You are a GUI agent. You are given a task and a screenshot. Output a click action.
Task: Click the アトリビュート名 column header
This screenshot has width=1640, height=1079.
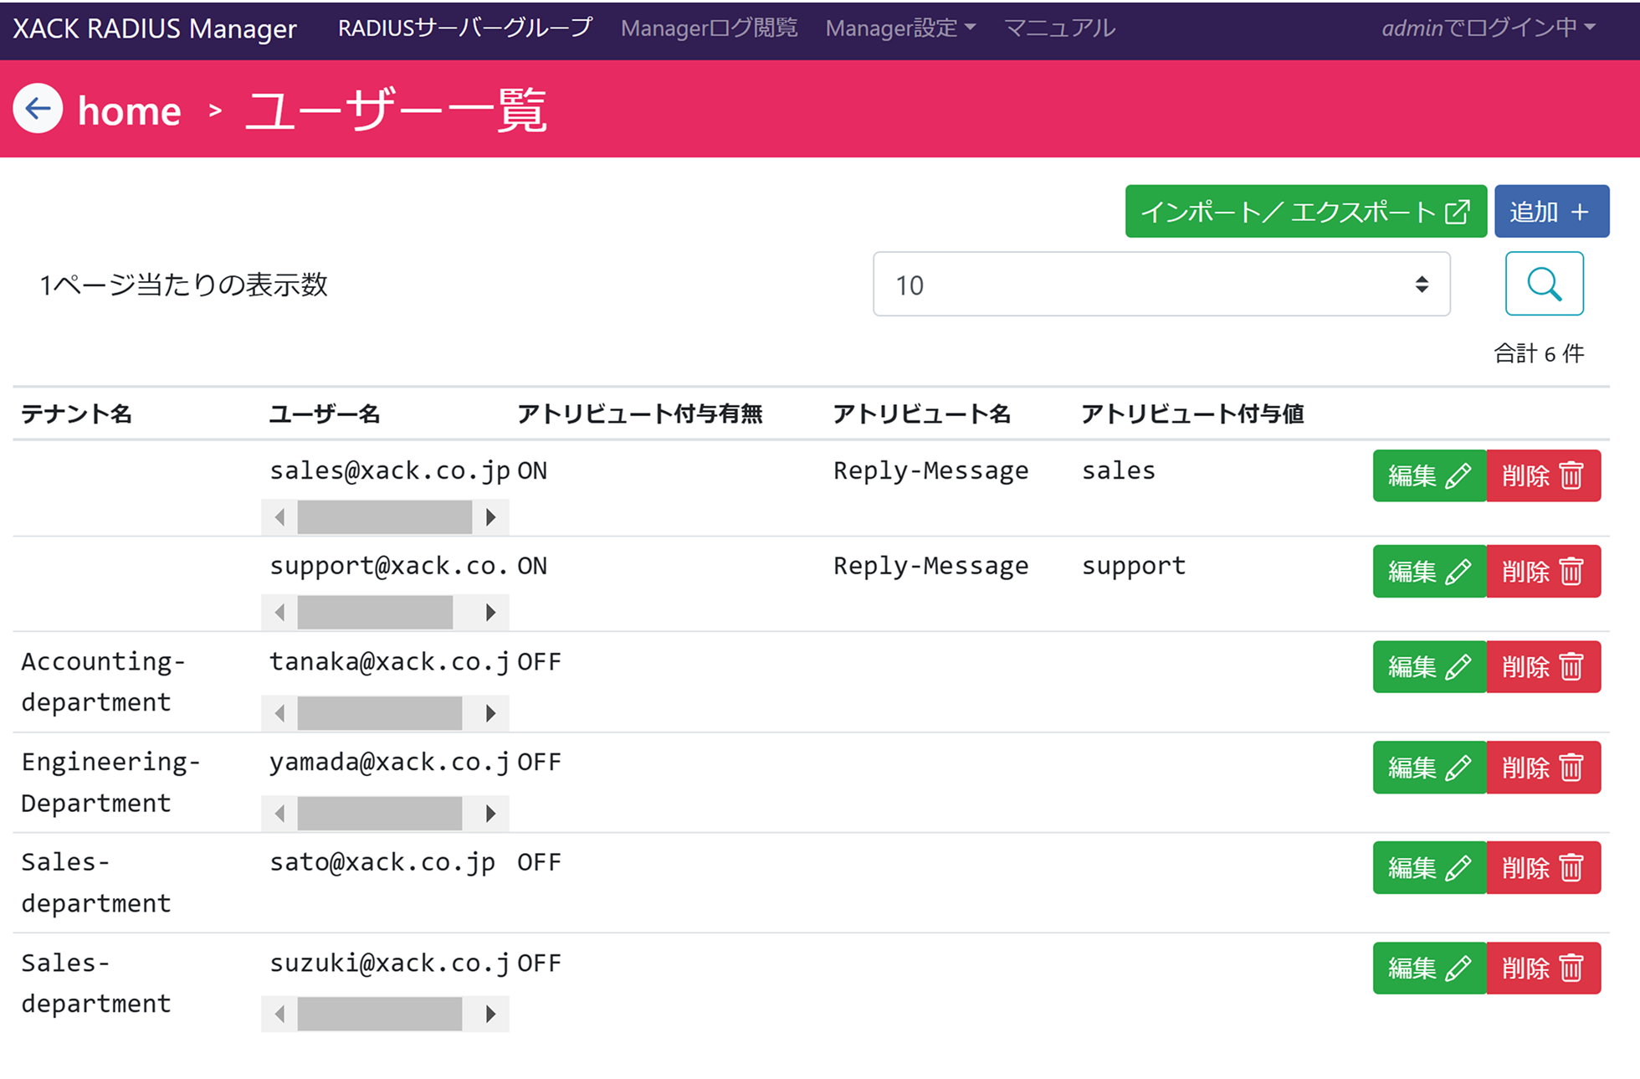point(922,414)
